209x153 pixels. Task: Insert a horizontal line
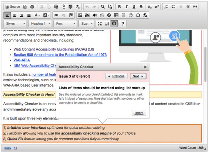(x=123, y=15)
